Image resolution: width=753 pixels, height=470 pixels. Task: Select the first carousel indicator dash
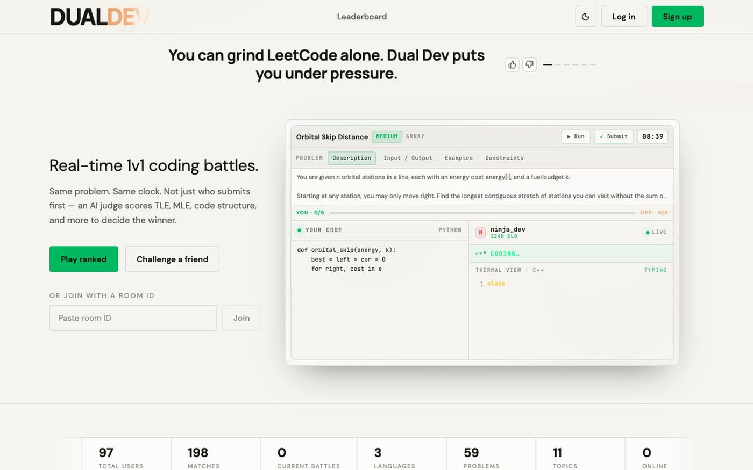(548, 64)
